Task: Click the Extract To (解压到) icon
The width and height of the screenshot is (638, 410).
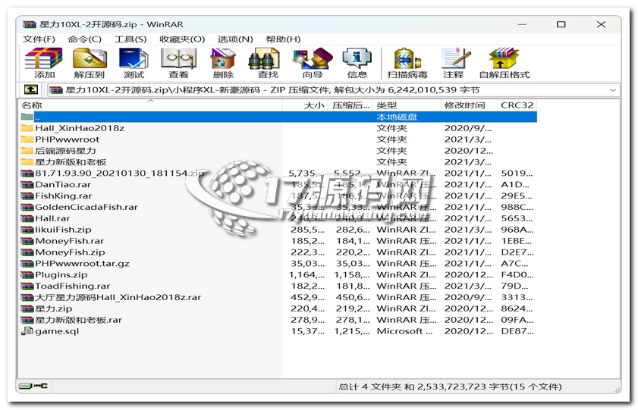Action: pos(90,63)
